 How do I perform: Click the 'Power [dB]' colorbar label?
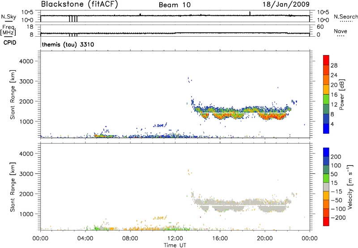[x=341, y=94]
